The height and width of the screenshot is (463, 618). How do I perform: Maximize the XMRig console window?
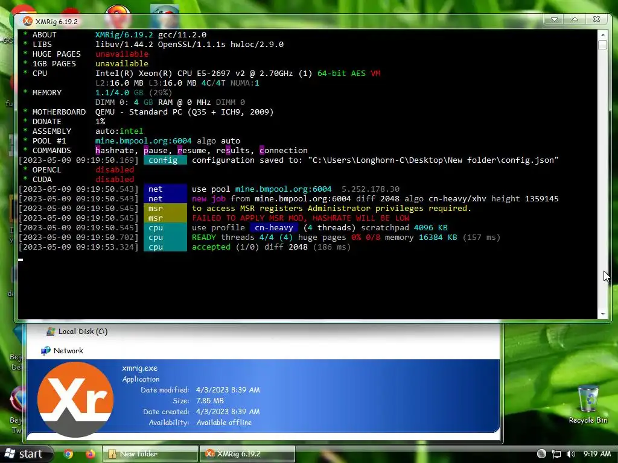[575, 19]
